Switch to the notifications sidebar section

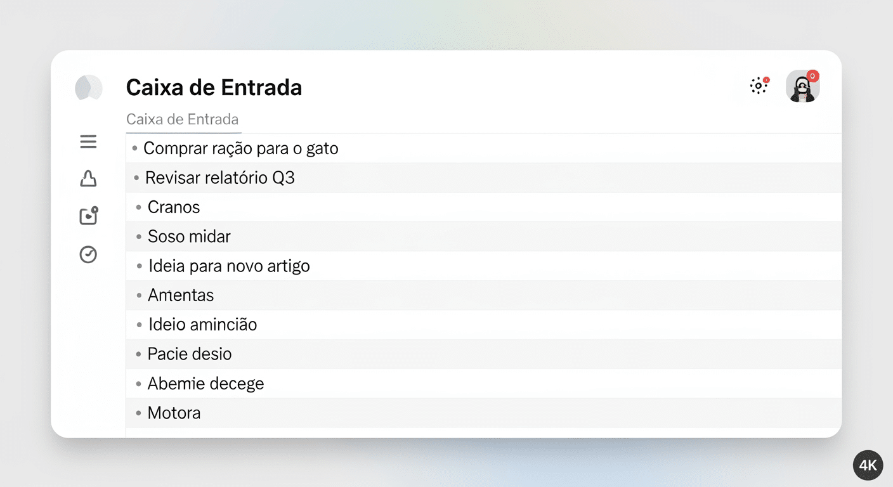(x=88, y=178)
